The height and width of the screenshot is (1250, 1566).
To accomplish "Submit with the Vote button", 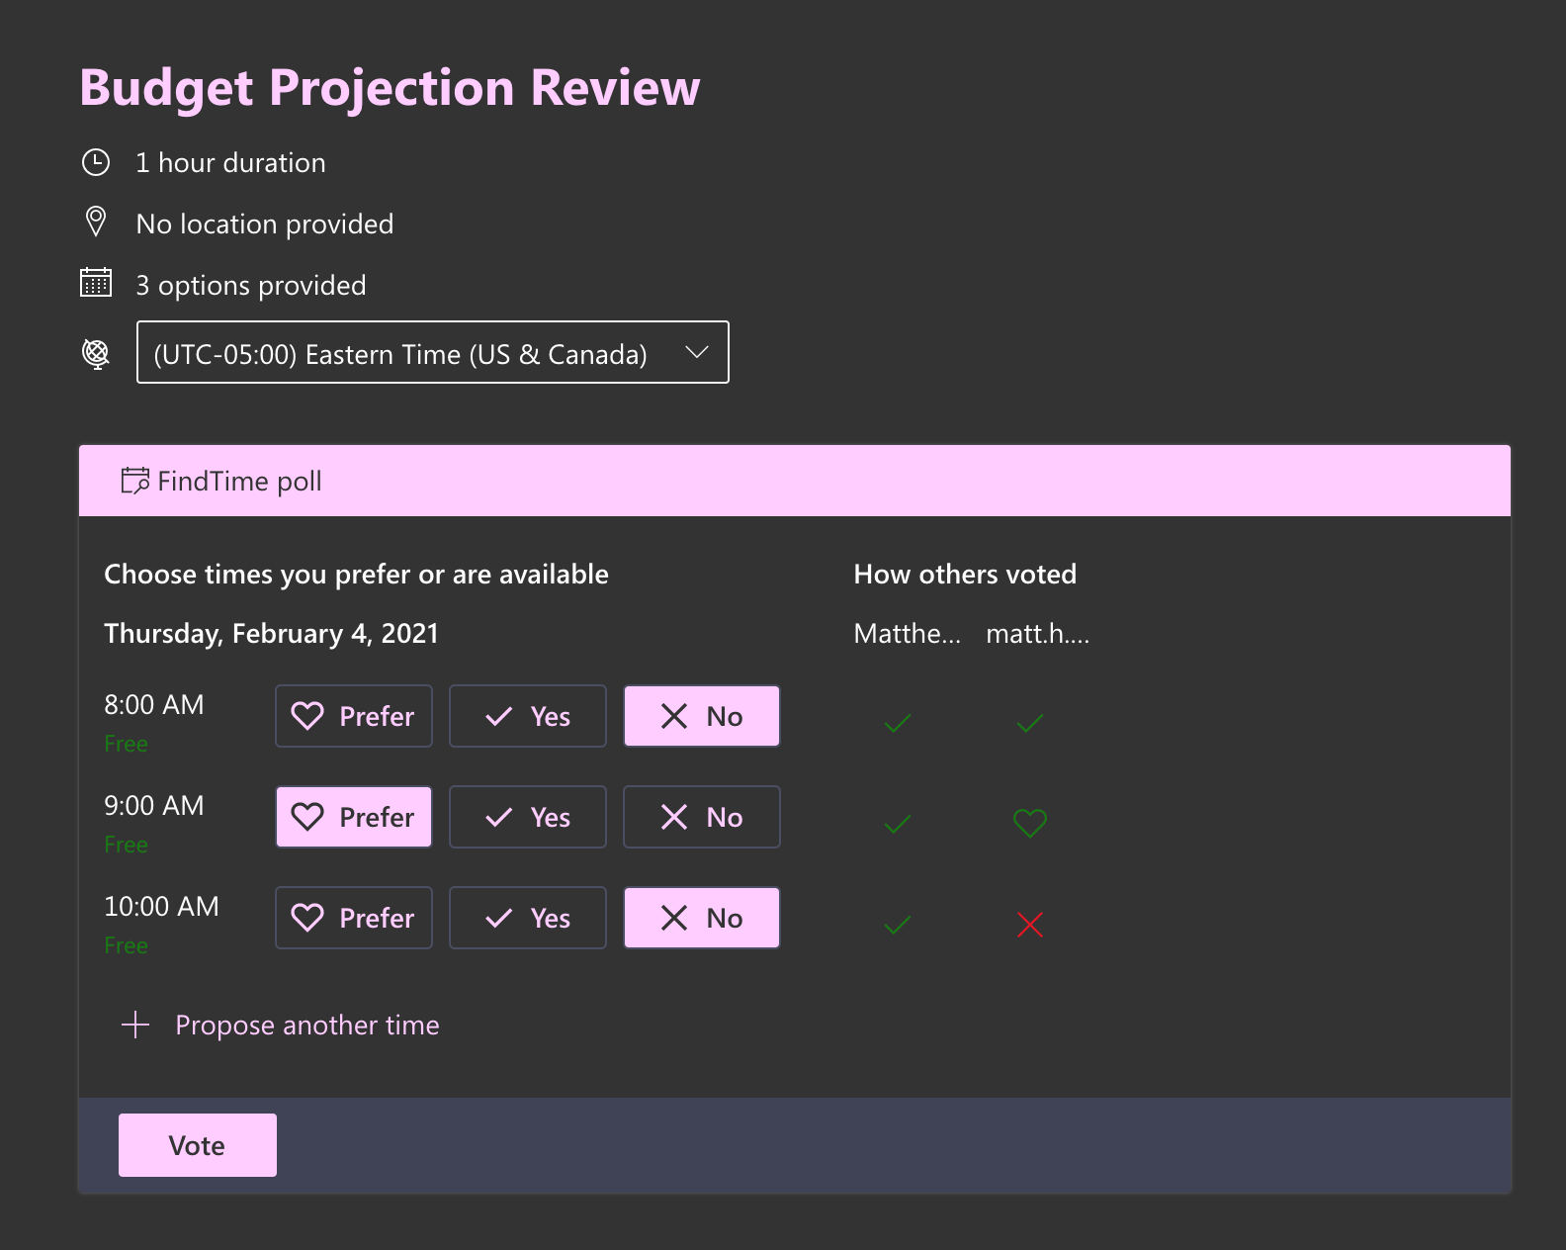I will point(198,1145).
